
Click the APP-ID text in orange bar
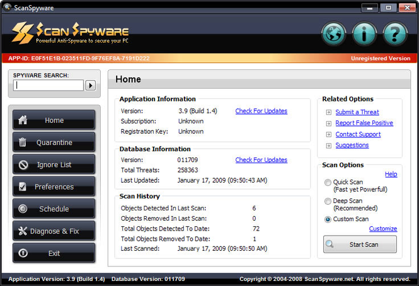pos(79,58)
